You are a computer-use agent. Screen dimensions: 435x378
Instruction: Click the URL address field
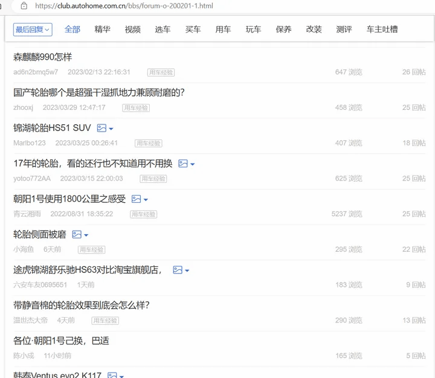click(x=181, y=6)
